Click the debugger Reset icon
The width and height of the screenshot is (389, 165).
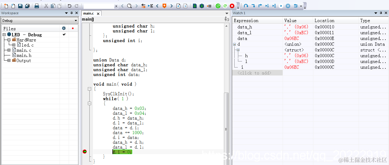(295, 6)
